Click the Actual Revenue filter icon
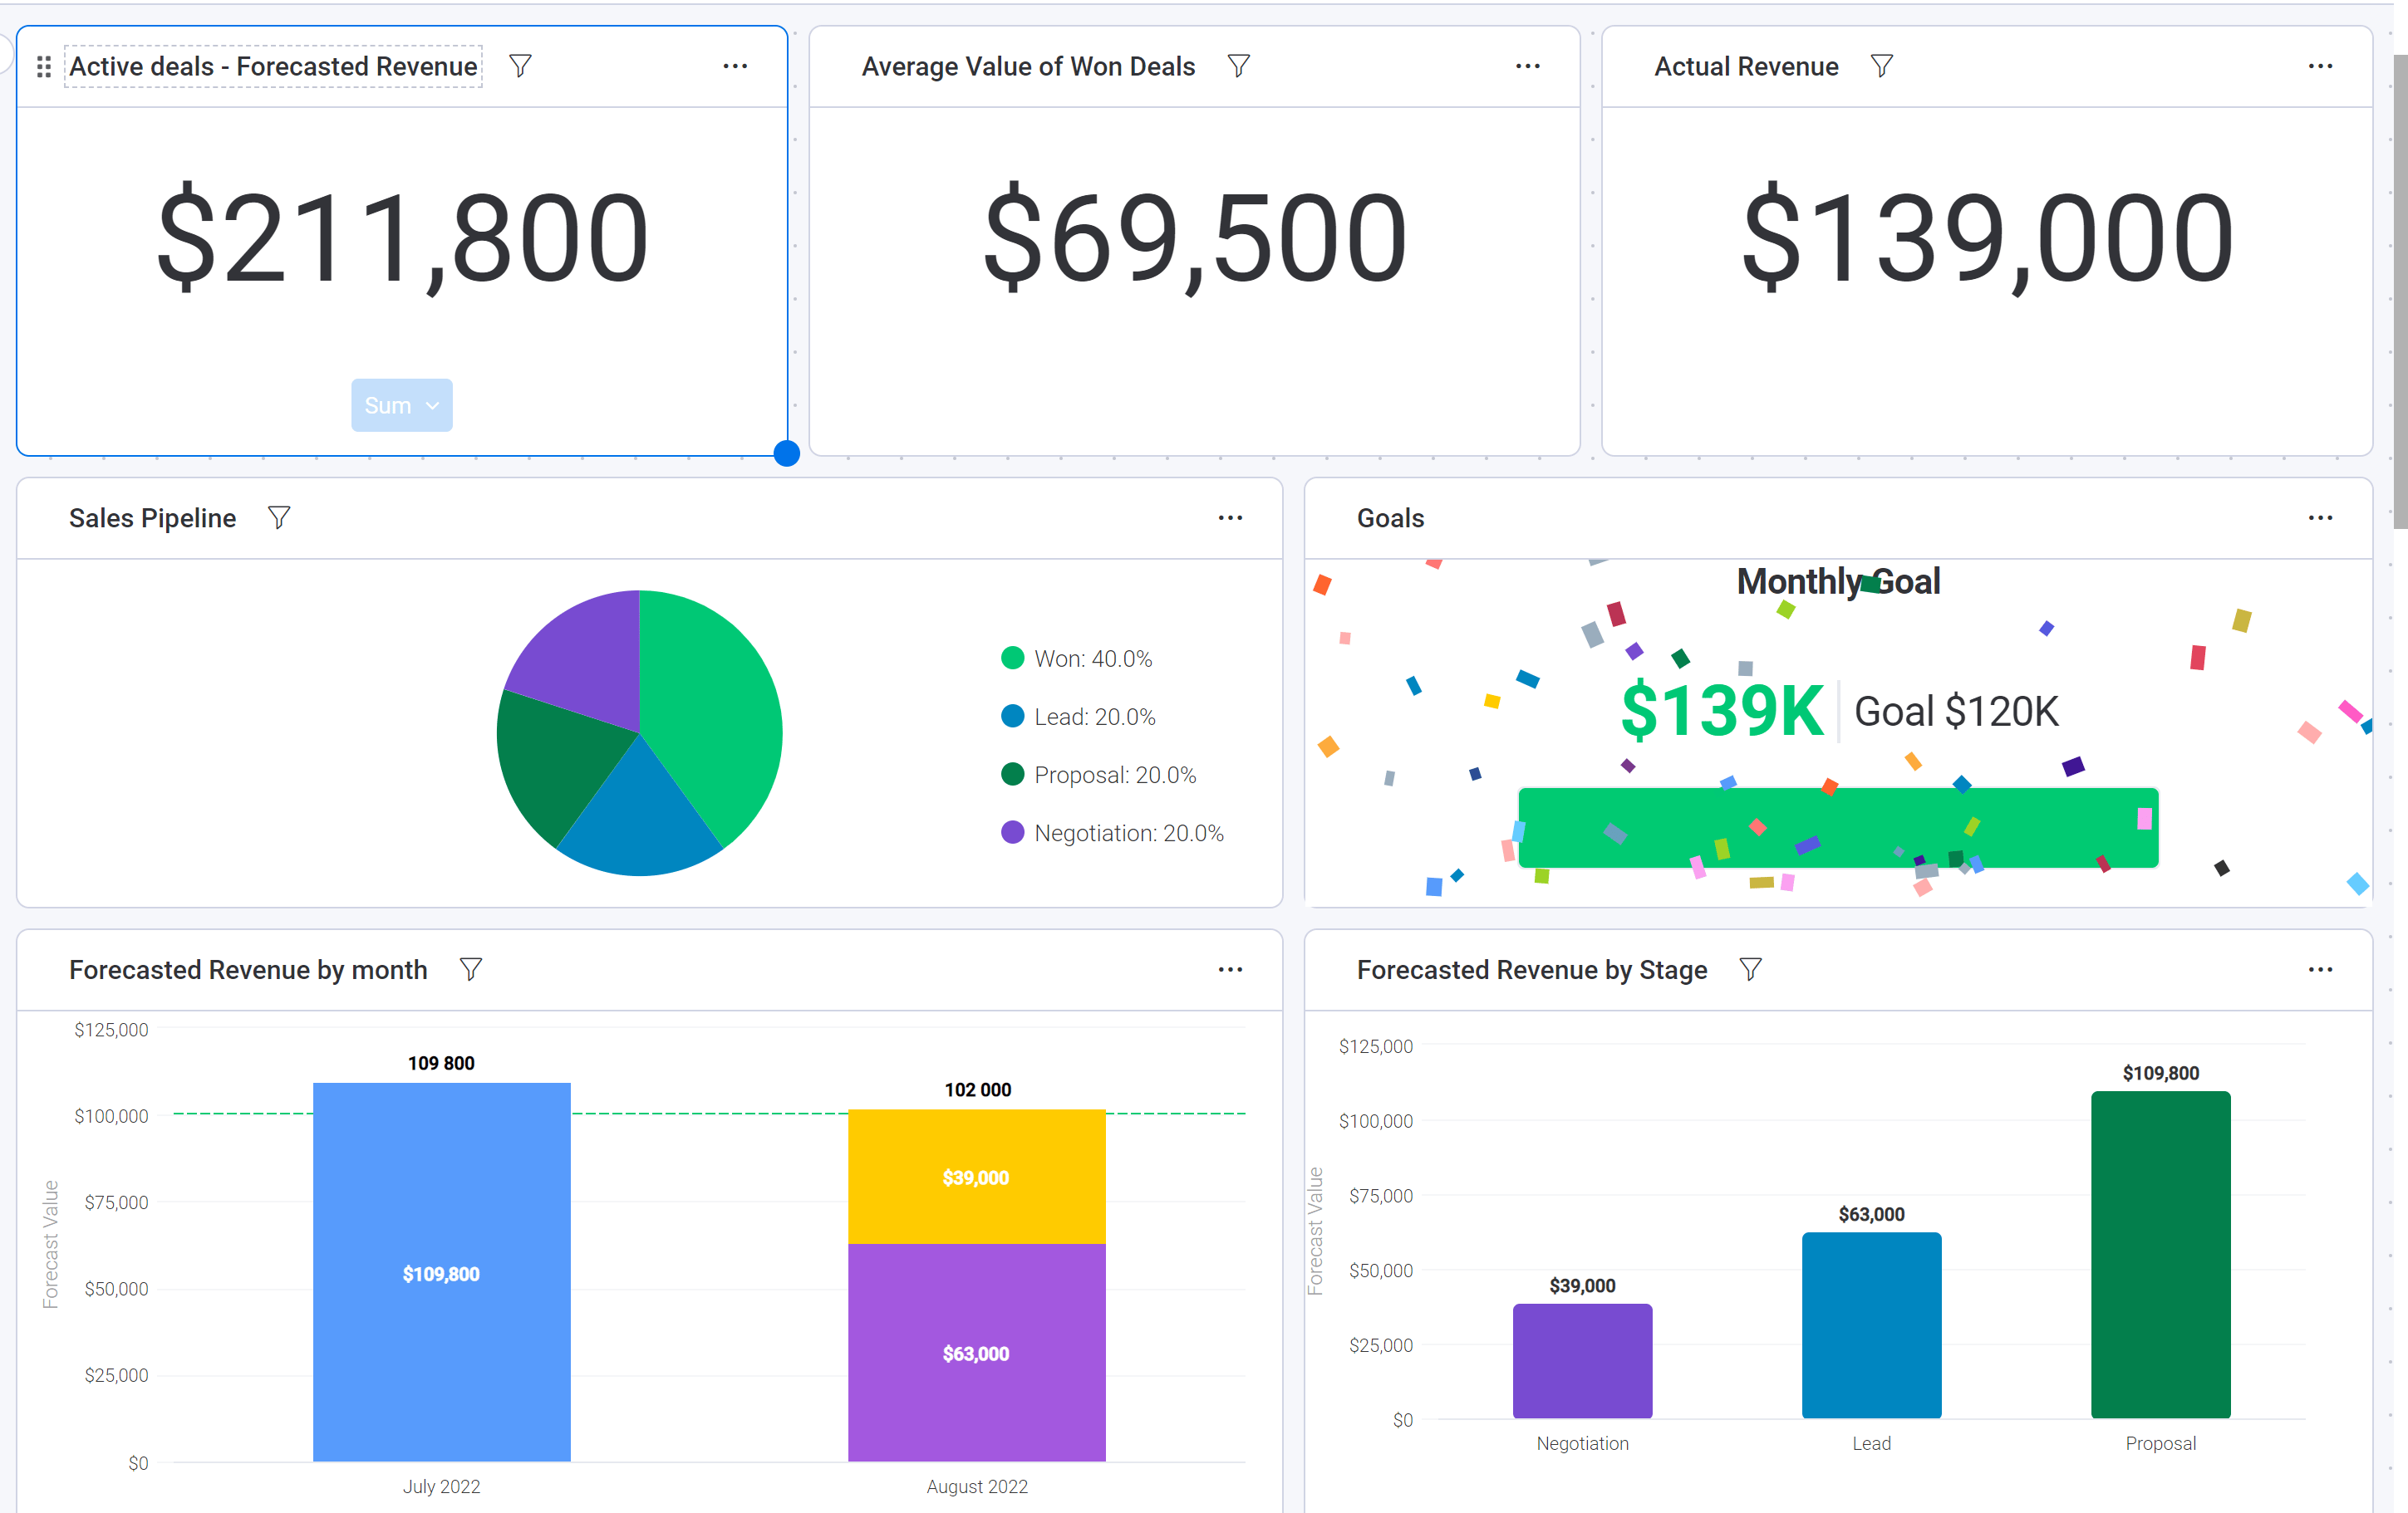This screenshot has height=1513, width=2408. pyautogui.click(x=1881, y=66)
